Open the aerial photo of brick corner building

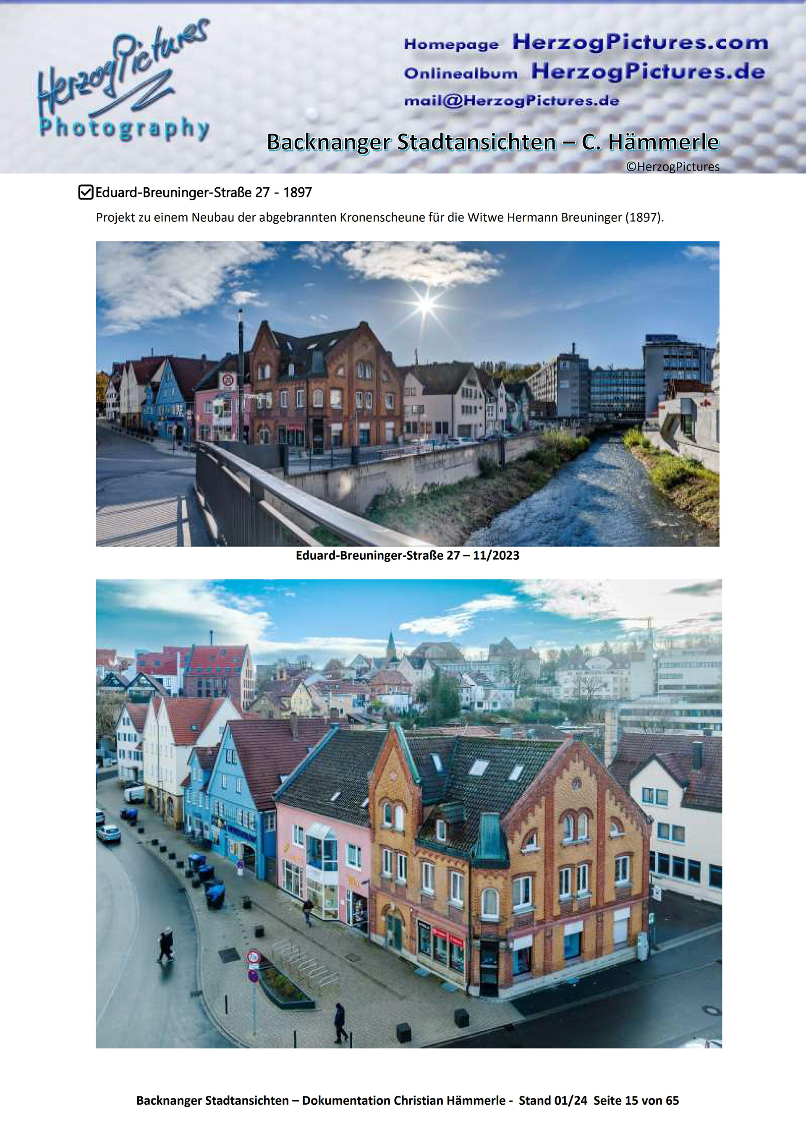pyautogui.click(x=409, y=813)
